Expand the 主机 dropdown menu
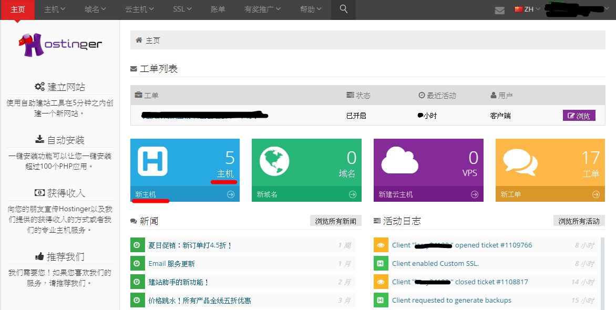Image resolution: width=616 pixels, height=310 pixels. [x=55, y=9]
